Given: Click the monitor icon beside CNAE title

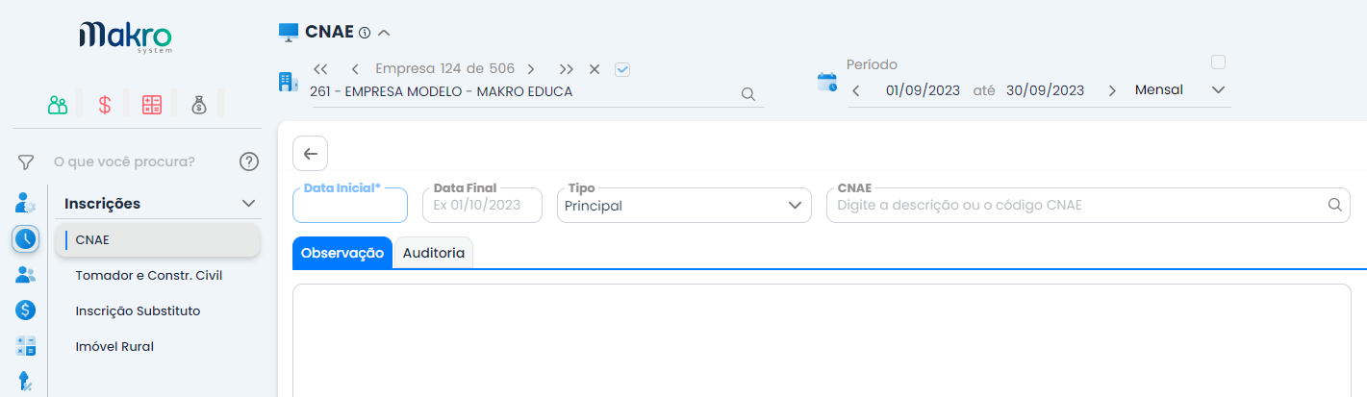Looking at the screenshot, I should [x=289, y=33].
